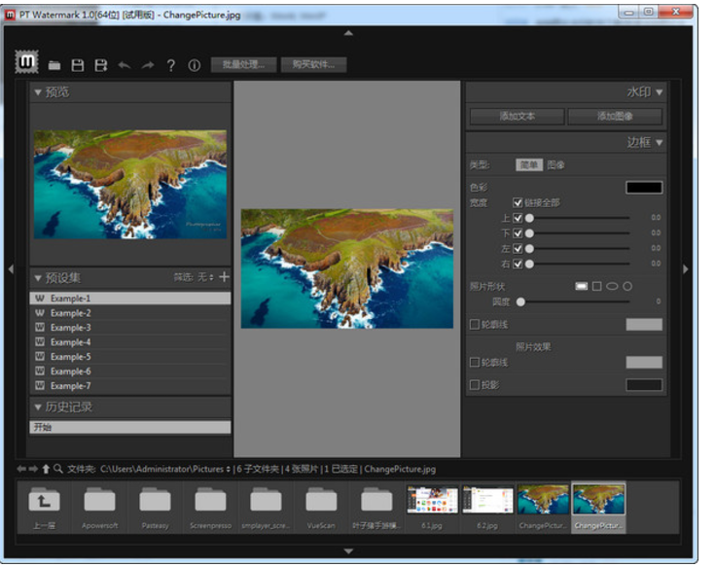Select the 简单 border type tab

[529, 164]
